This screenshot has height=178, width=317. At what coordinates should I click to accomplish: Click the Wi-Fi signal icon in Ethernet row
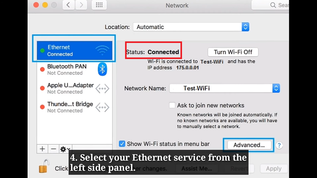point(102,50)
